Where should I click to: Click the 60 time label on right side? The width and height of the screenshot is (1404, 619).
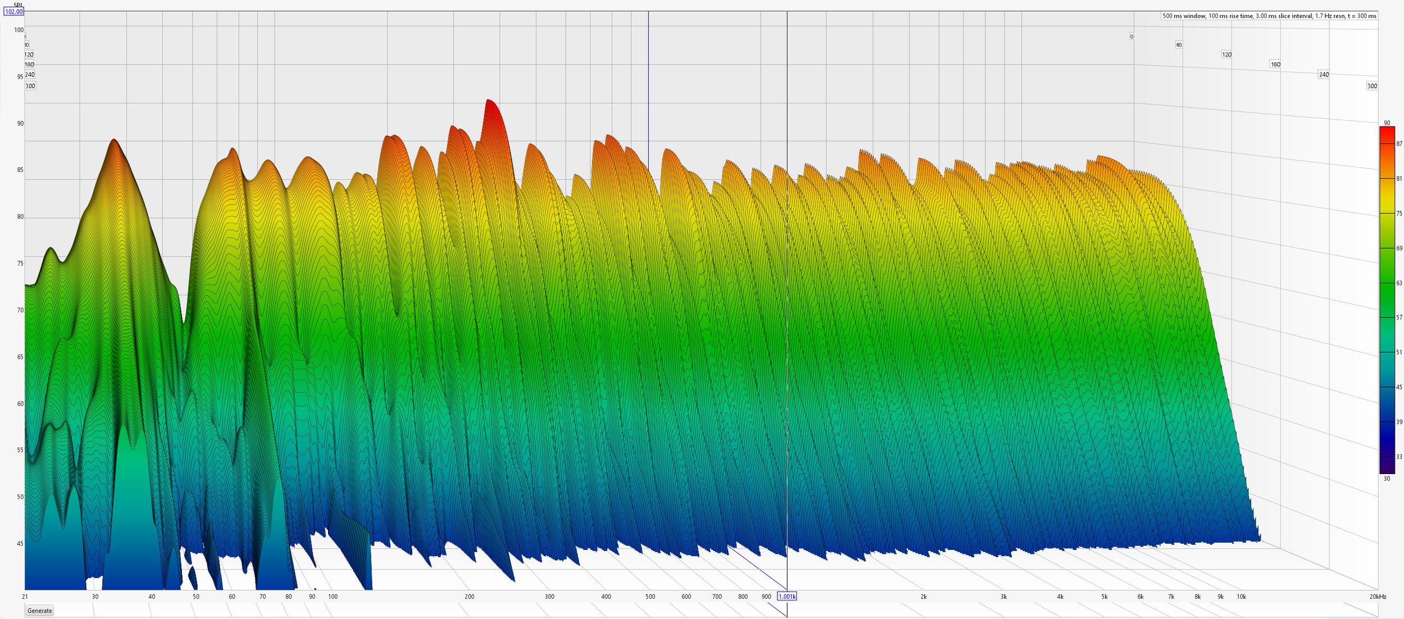[1178, 44]
